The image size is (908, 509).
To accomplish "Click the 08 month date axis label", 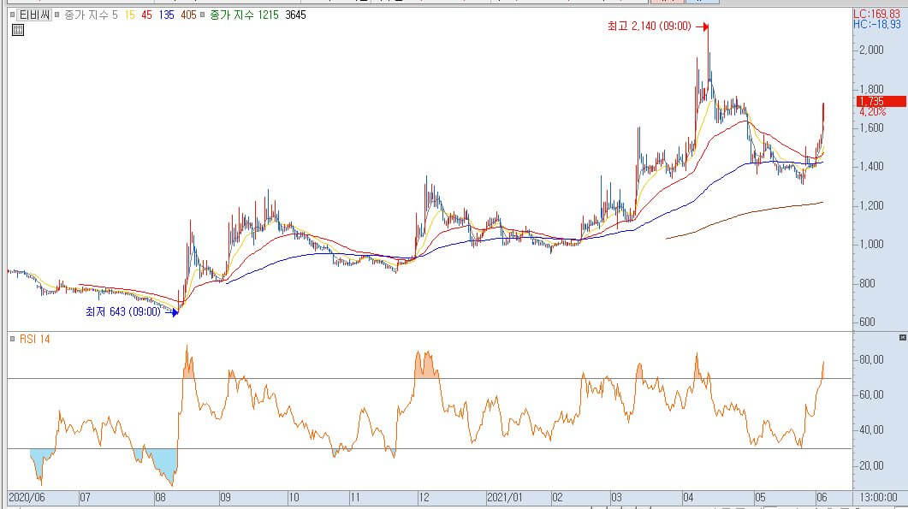I will point(160,497).
